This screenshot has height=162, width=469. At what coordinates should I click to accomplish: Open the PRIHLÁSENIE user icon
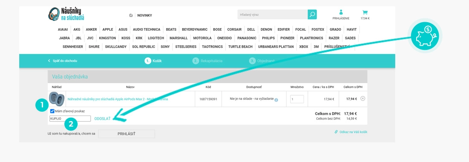(341, 12)
